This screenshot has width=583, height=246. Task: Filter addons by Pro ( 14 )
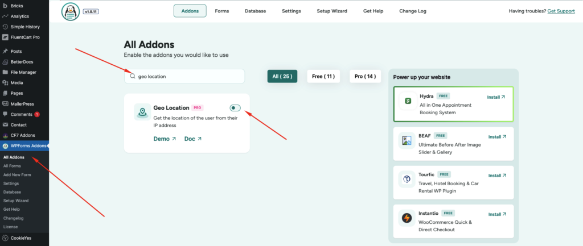coord(365,77)
